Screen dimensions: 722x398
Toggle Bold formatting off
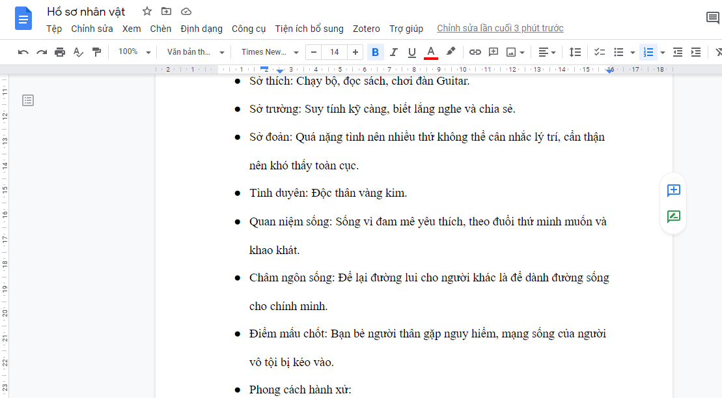point(375,52)
